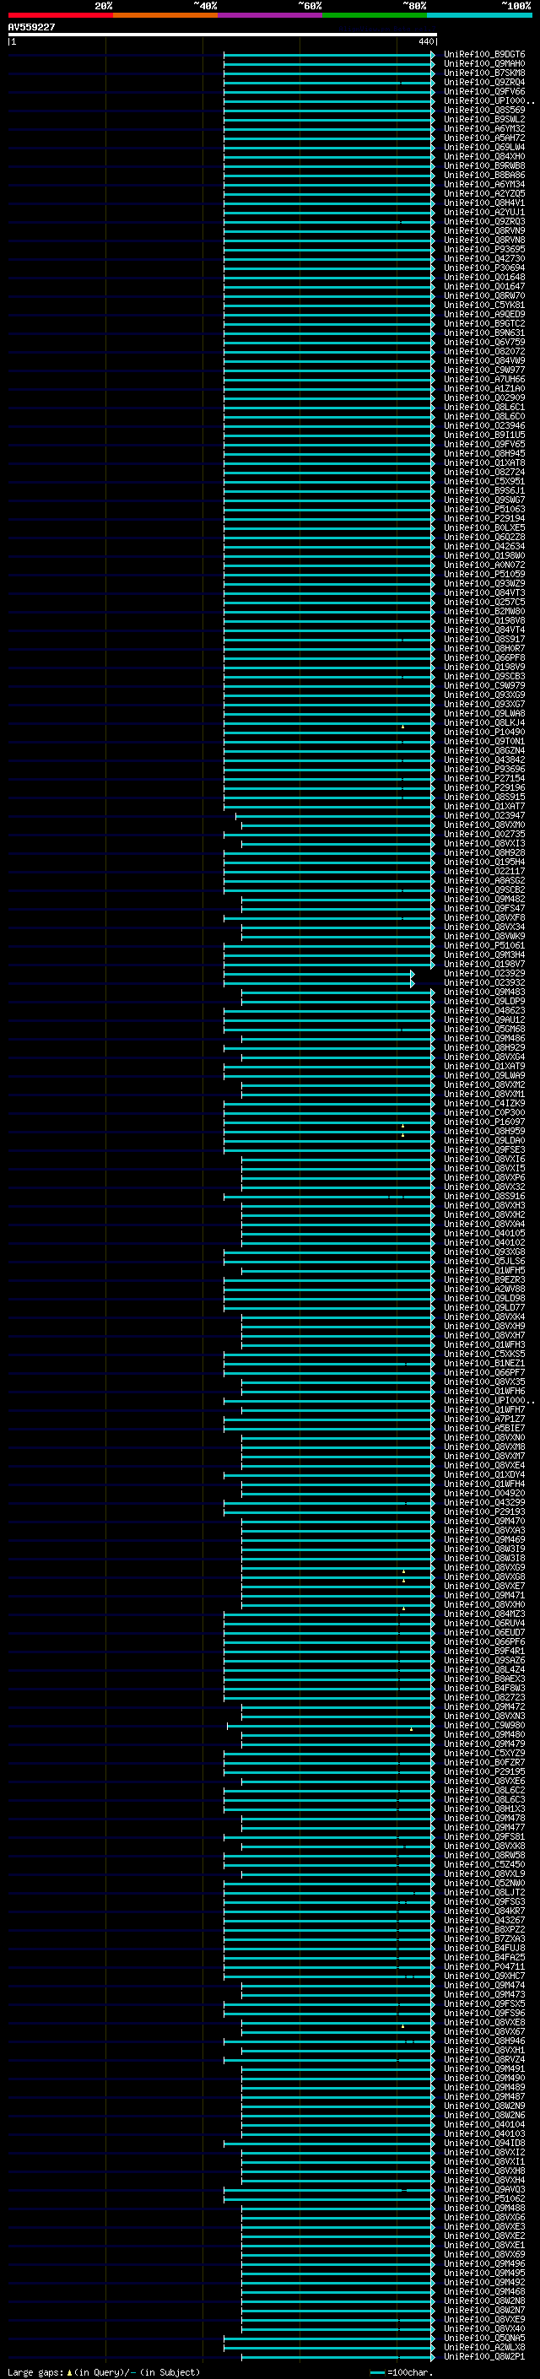Select the query name AV559227
540x2379 pixels.
[x=31, y=27]
